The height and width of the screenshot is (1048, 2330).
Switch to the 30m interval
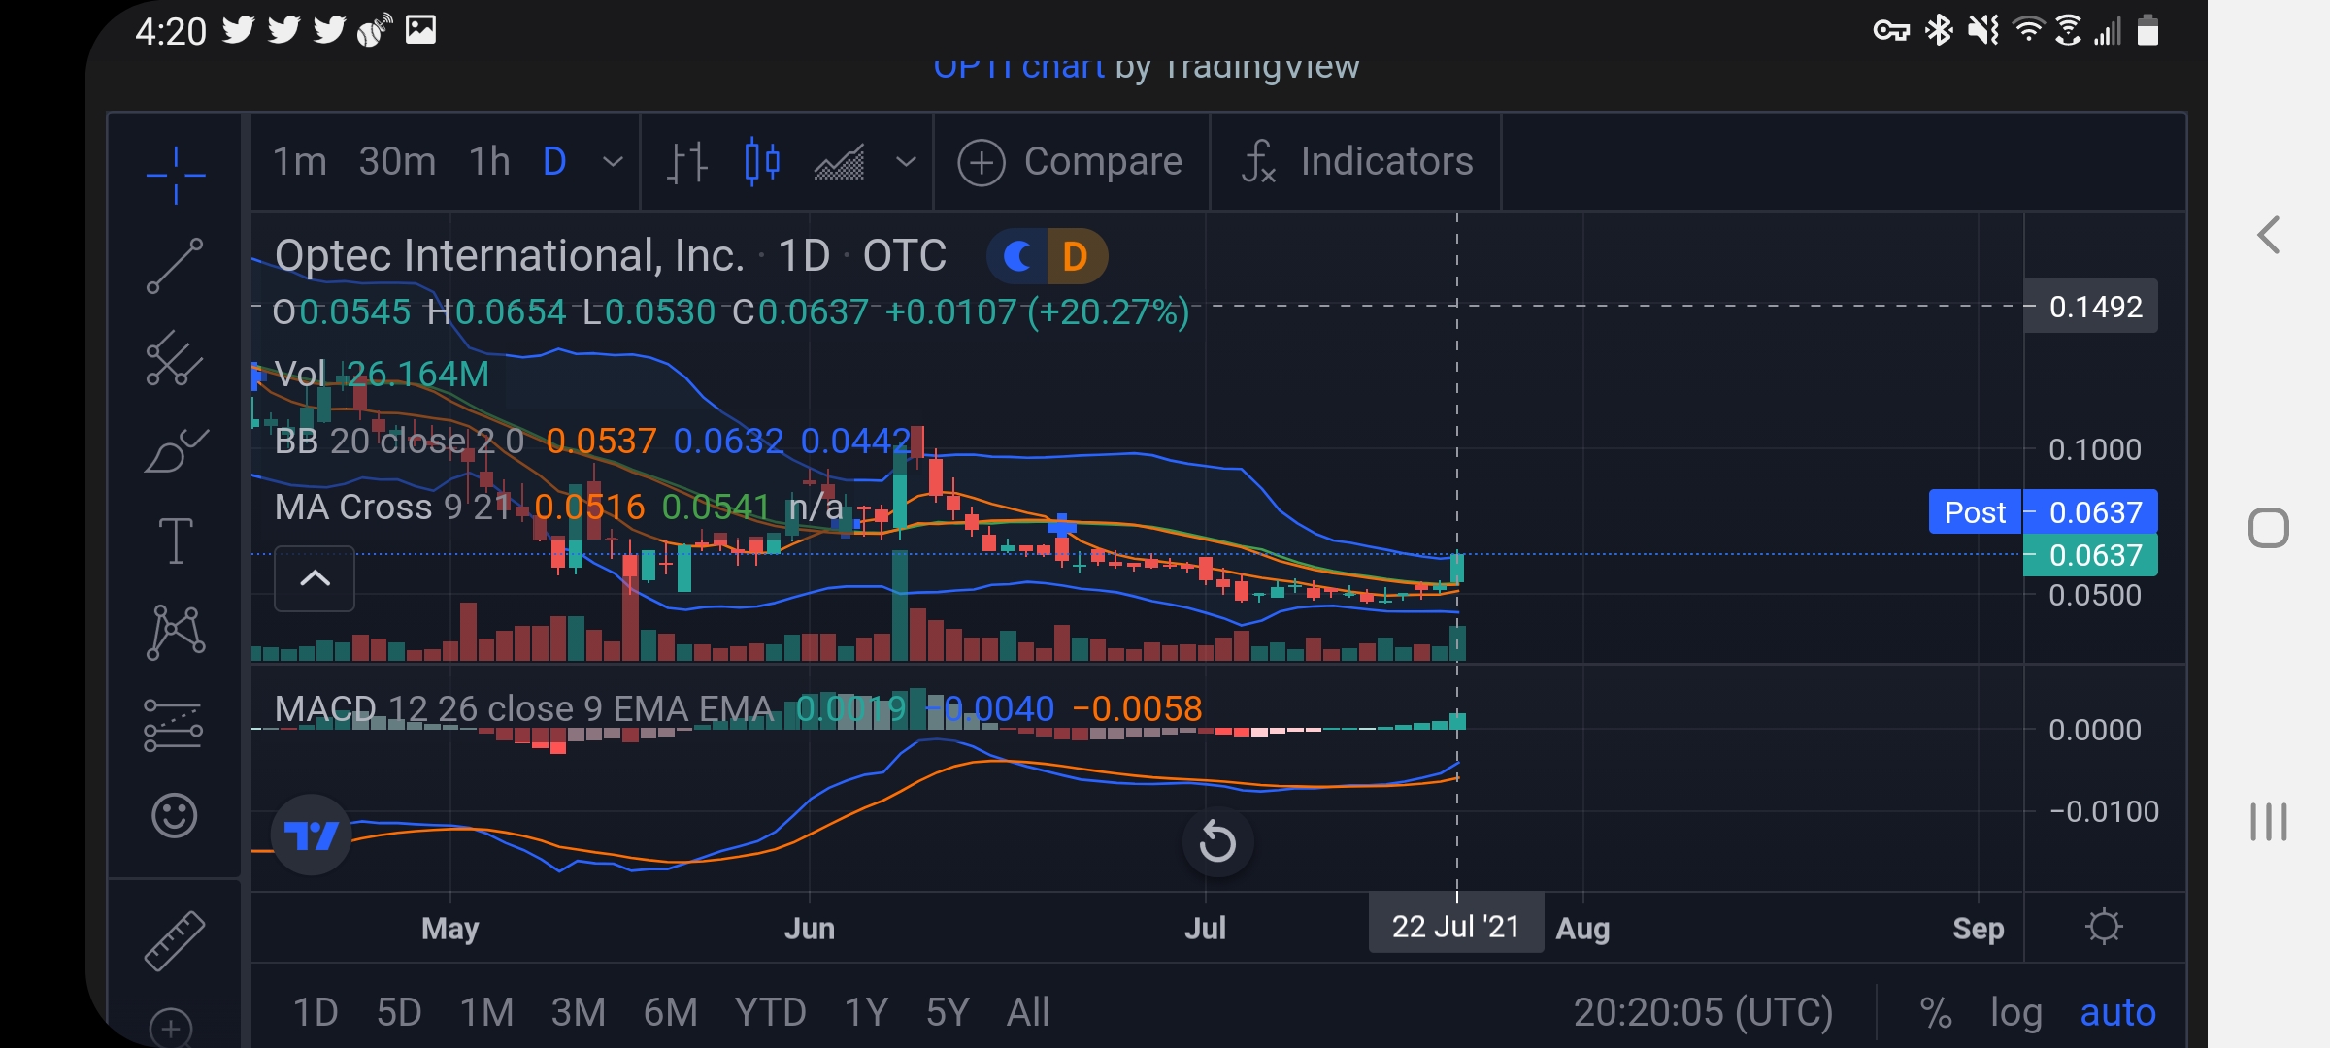[x=397, y=161]
